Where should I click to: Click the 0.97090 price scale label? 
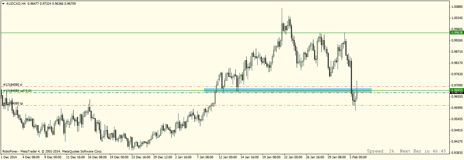[457, 85]
